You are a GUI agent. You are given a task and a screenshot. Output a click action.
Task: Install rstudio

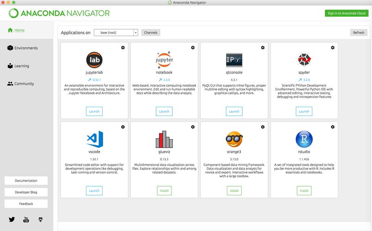(304, 191)
